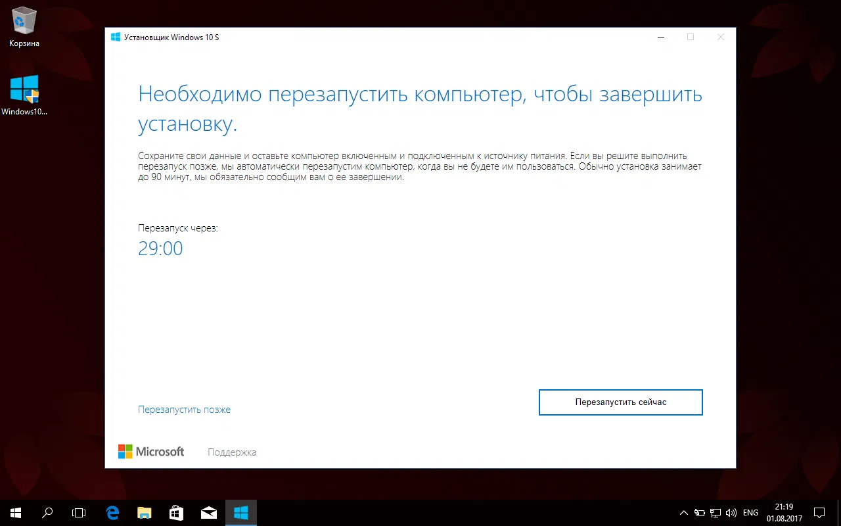Open the Поддержка support link
The image size is (841, 526).
click(x=232, y=452)
